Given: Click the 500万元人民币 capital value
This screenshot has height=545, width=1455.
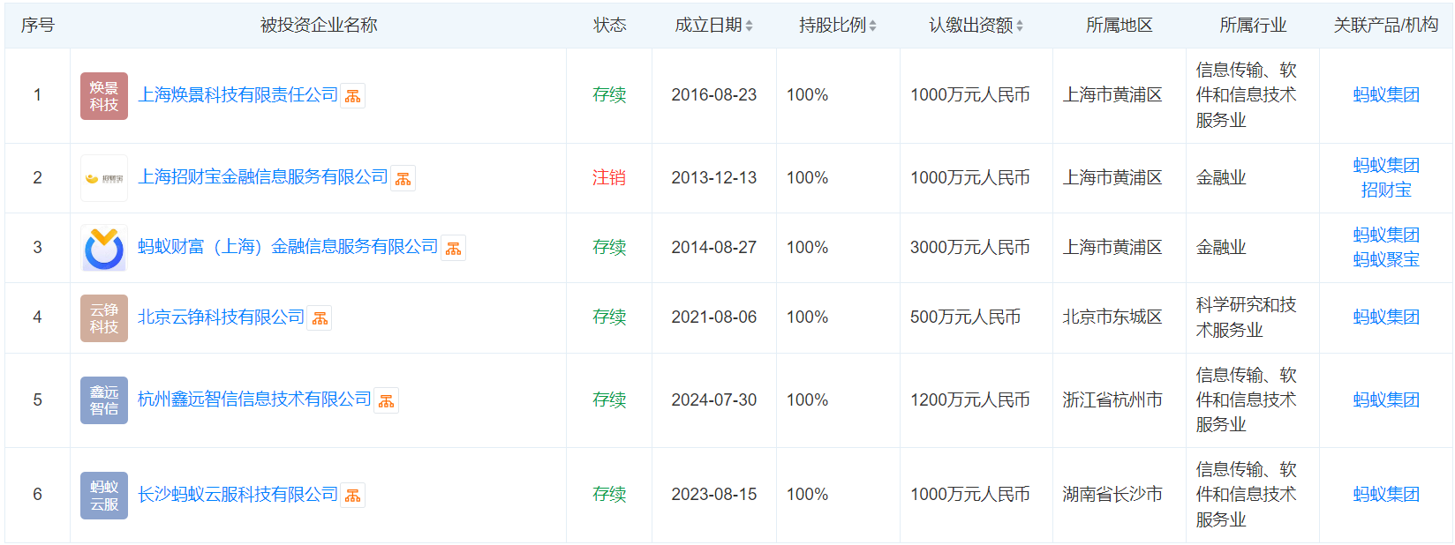Looking at the screenshot, I should pyautogui.click(x=966, y=317).
